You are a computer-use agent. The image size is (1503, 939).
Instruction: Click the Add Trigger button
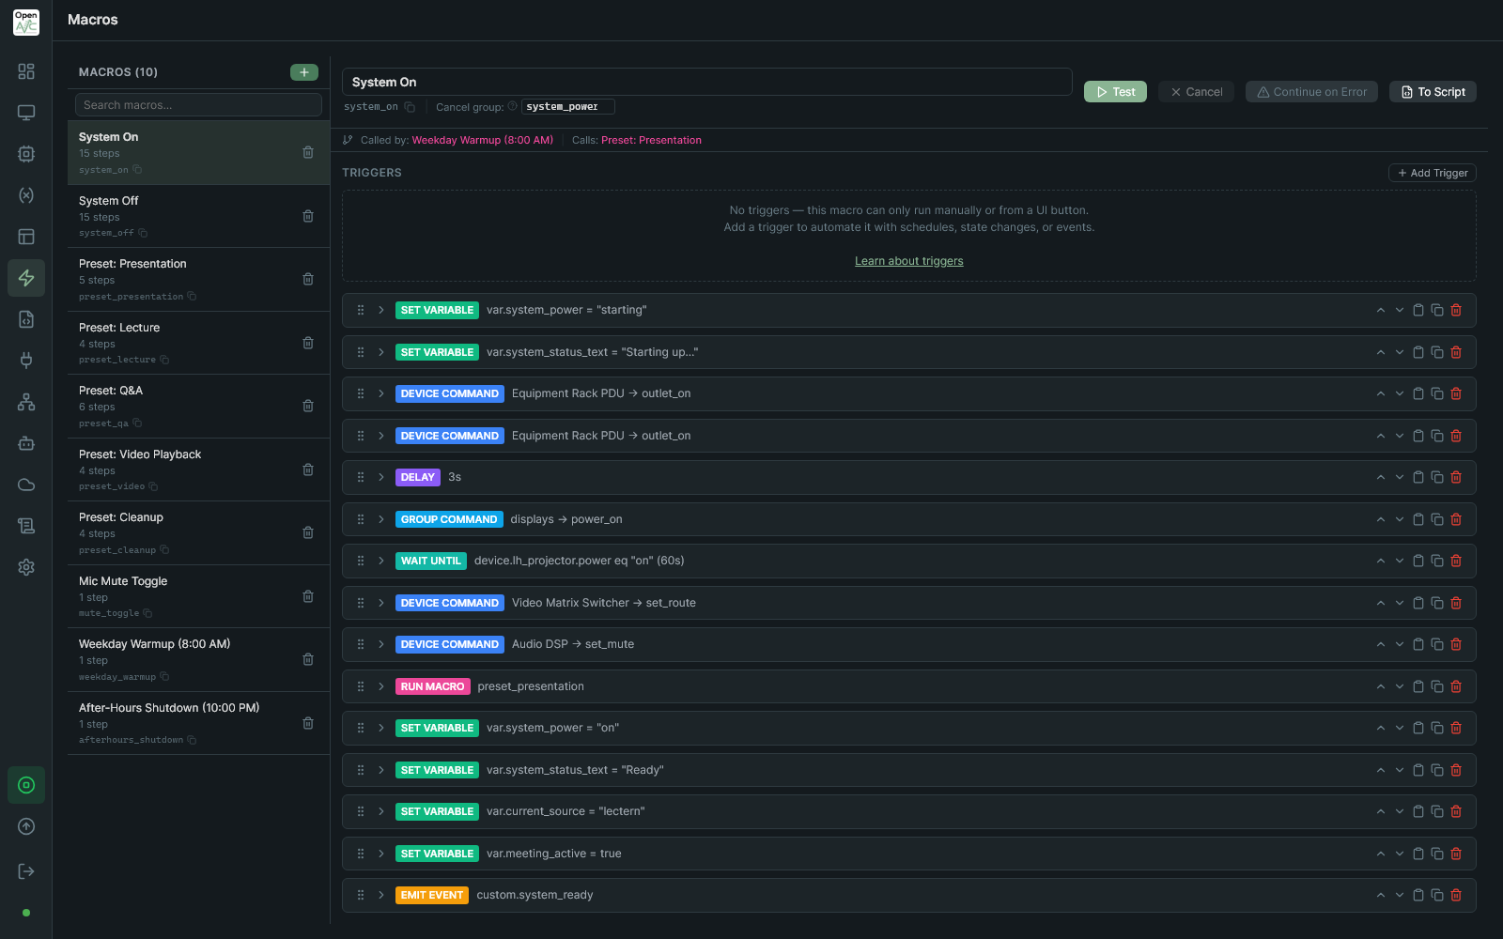tap(1433, 173)
